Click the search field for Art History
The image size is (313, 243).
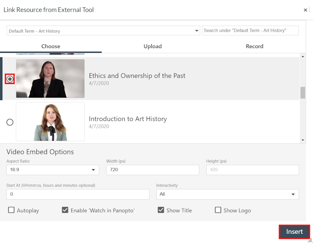(250, 30)
